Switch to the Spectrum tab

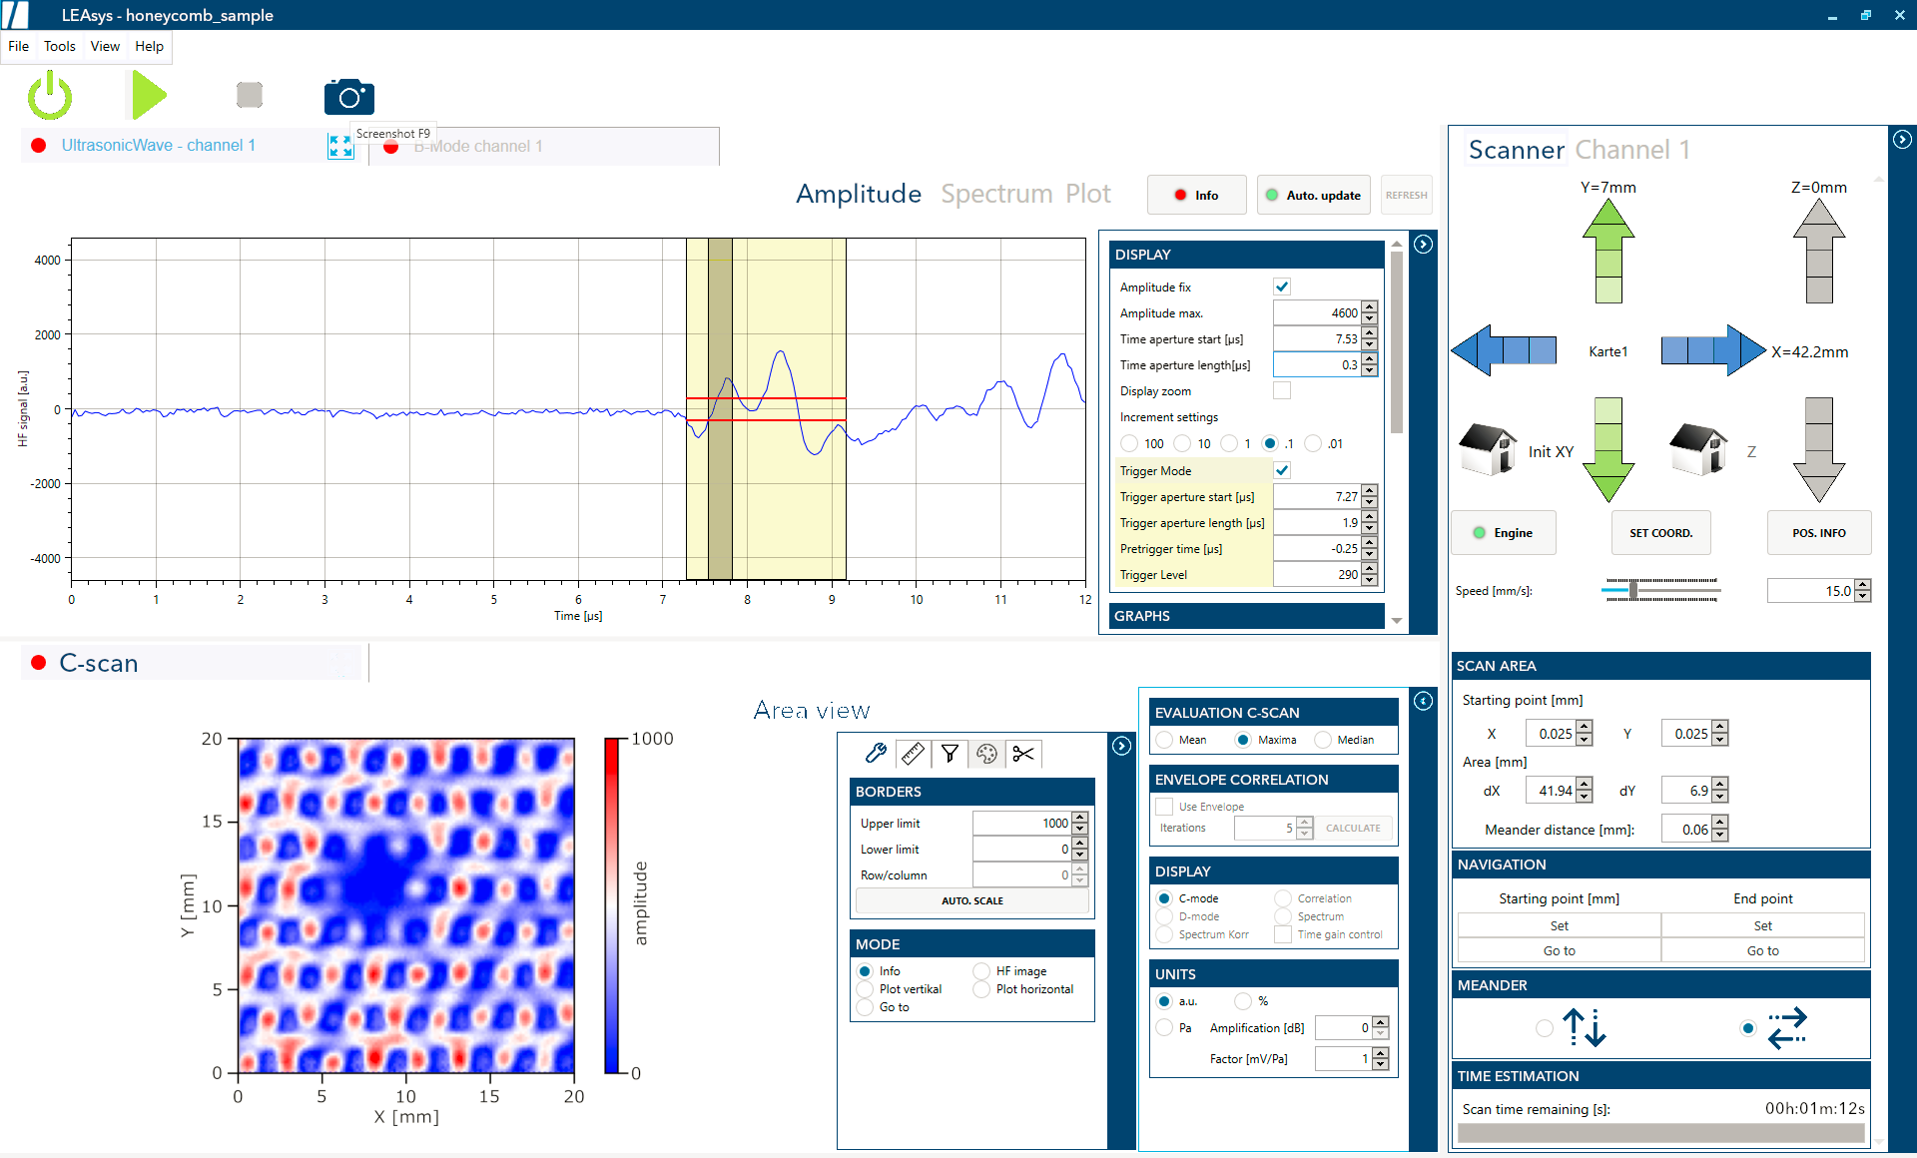pos(996,194)
